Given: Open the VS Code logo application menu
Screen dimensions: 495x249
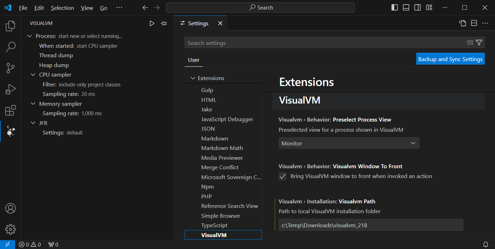Looking at the screenshot, I should tap(7, 7).
